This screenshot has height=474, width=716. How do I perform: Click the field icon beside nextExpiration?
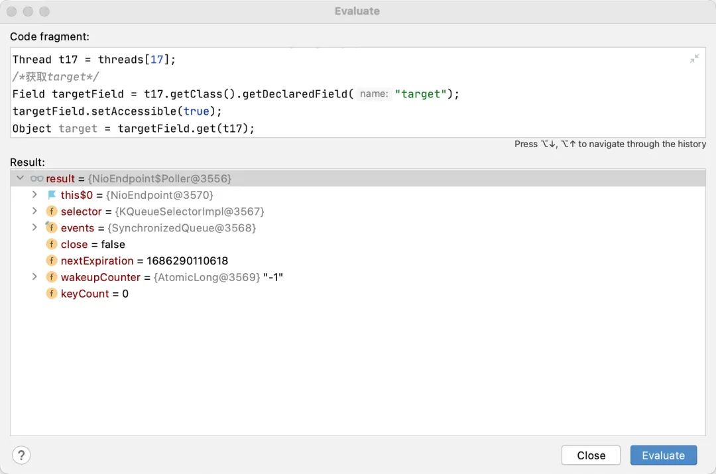52,261
